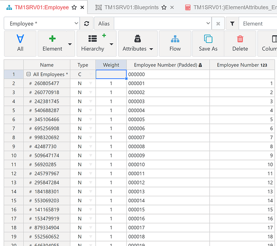The image size is (277, 246).
Task: Click into the Element filter field
Action: (258, 24)
